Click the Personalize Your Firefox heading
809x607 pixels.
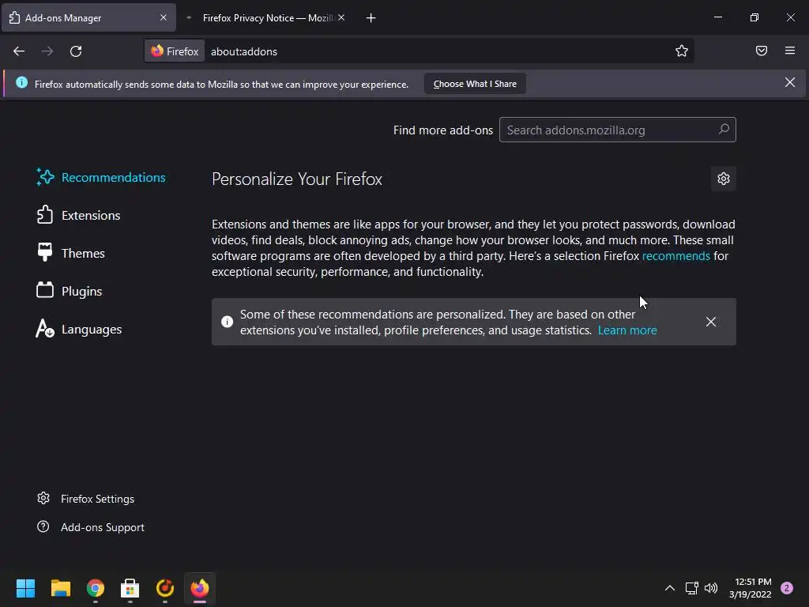[x=297, y=179]
